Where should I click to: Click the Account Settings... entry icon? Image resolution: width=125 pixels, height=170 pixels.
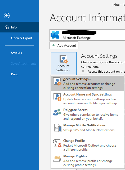click(57, 81)
